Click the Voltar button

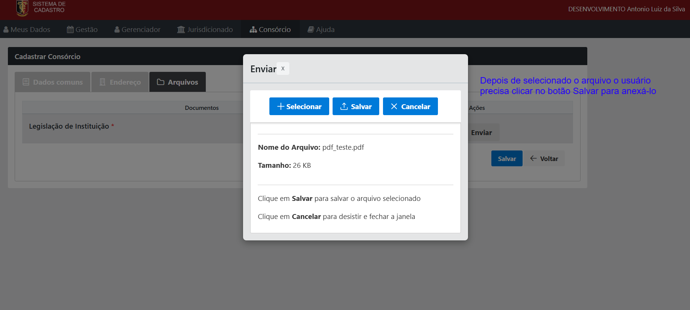tap(544, 158)
